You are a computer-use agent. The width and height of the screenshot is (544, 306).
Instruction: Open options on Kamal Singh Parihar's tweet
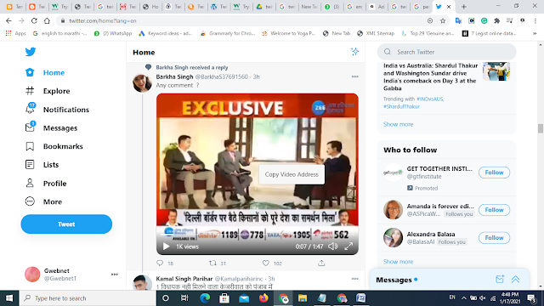354,279
